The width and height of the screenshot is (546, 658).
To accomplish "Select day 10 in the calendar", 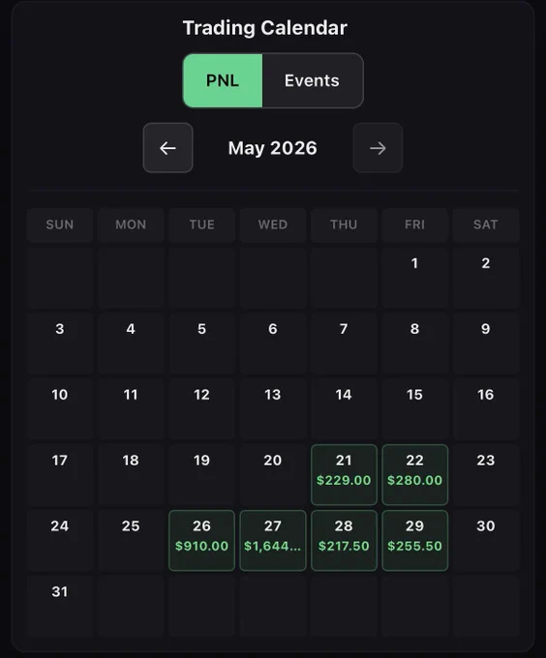I will [60, 409].
